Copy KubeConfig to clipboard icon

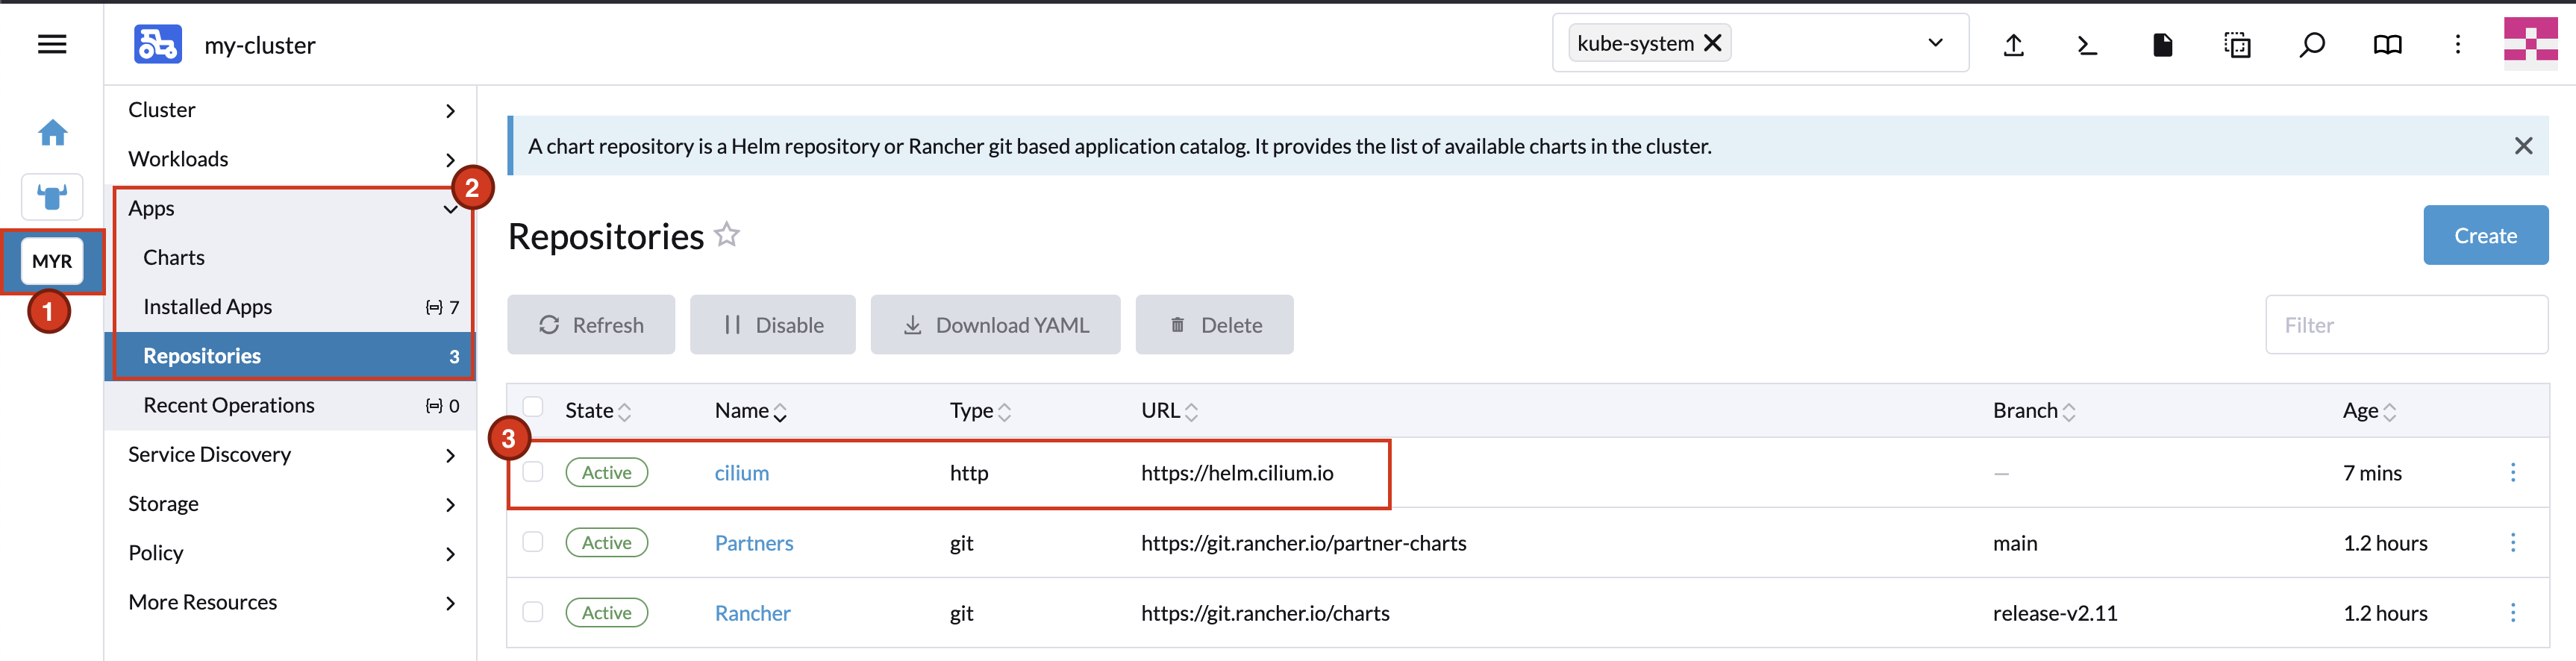(x=2237, y=44)
